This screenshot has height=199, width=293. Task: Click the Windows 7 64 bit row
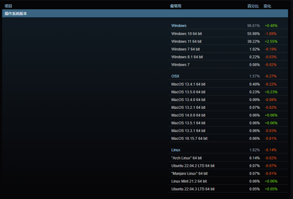point(228,49)
